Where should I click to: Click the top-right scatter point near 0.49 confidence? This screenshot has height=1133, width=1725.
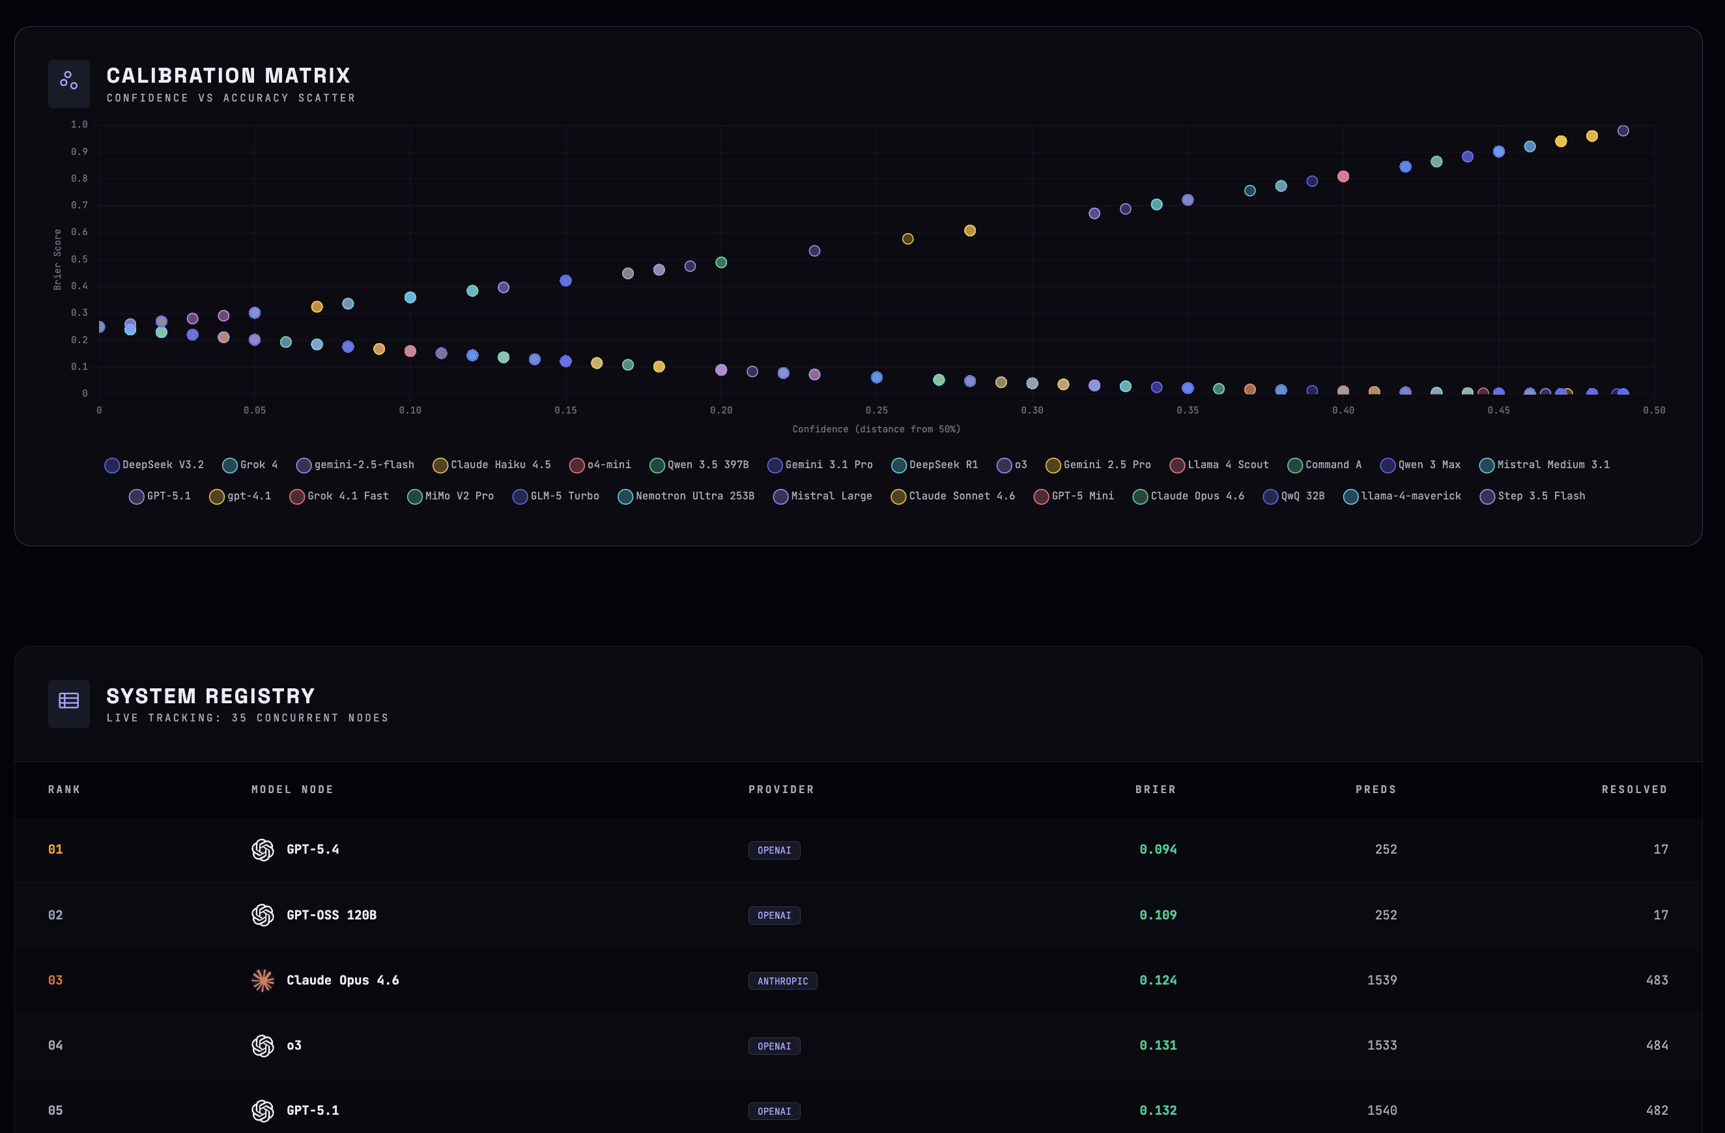1623,131
